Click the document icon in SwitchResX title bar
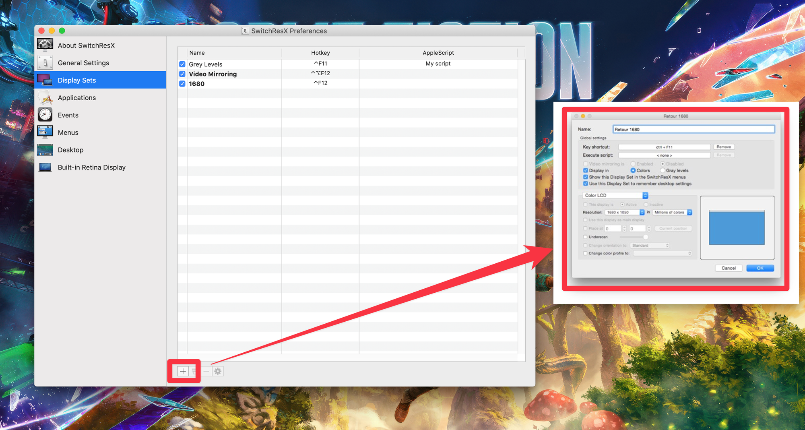Viewport: 805px width, 430px height. (x=245, y=31)
